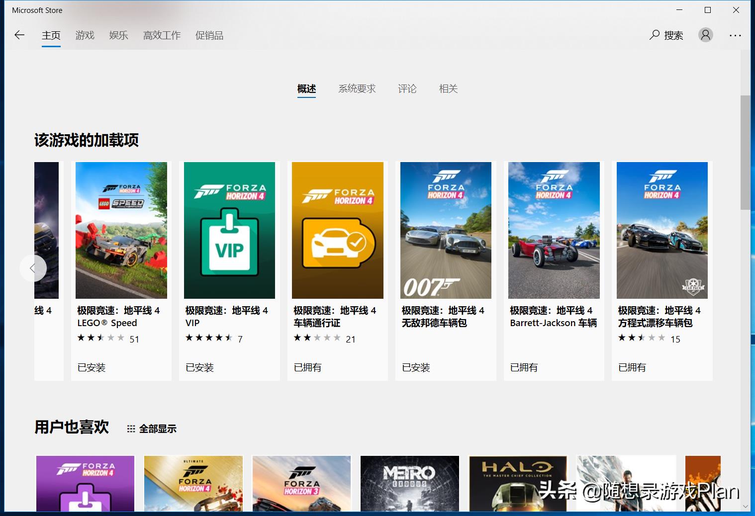Open the Barrett-Jackson 车辆 cover

(554, 230)
